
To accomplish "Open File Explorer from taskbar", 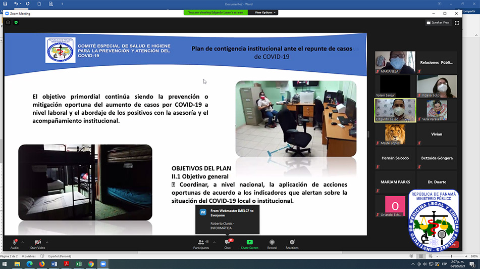I will point(17,264).
